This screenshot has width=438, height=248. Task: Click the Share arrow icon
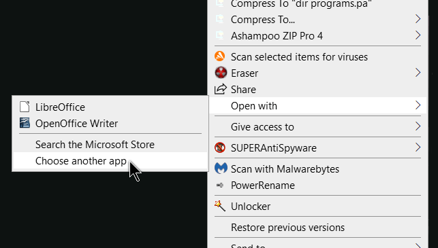point(221,89)
